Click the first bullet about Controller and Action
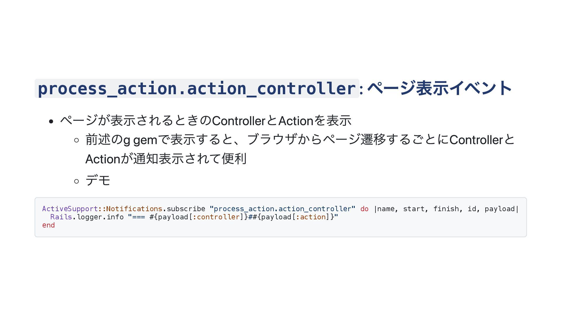 pyautogui.click(x=206, y=120)
